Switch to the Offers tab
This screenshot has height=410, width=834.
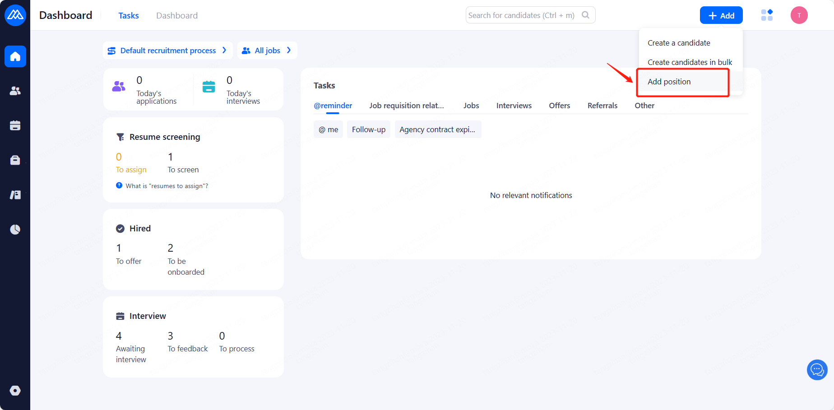click(559, 106)
